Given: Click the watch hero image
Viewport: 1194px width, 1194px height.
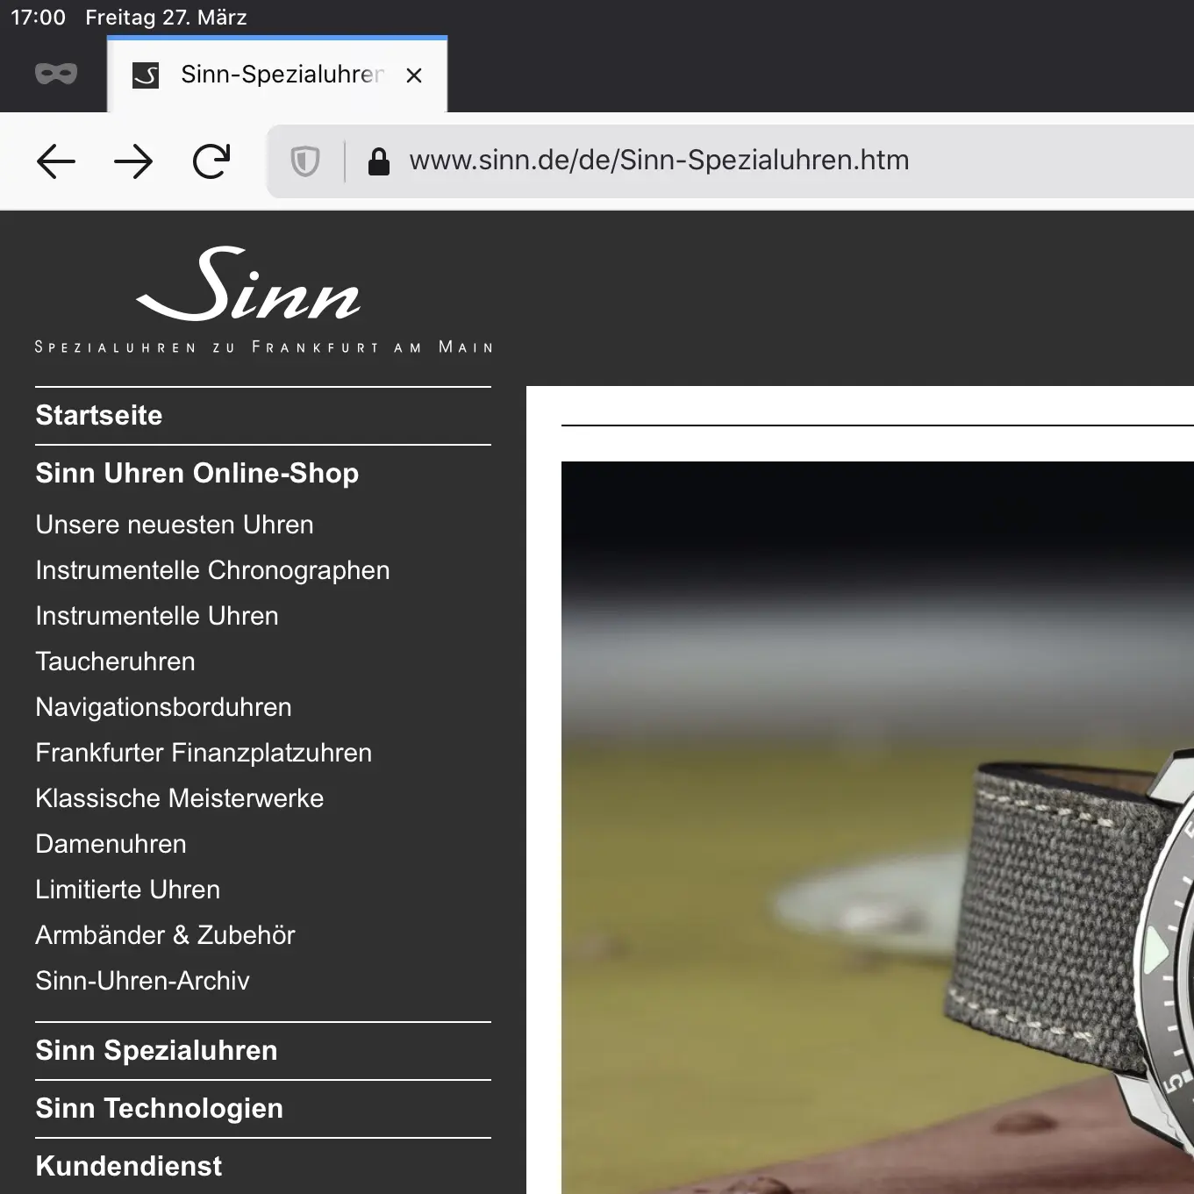Looking at the screenshot, I should tap(877, 826).
